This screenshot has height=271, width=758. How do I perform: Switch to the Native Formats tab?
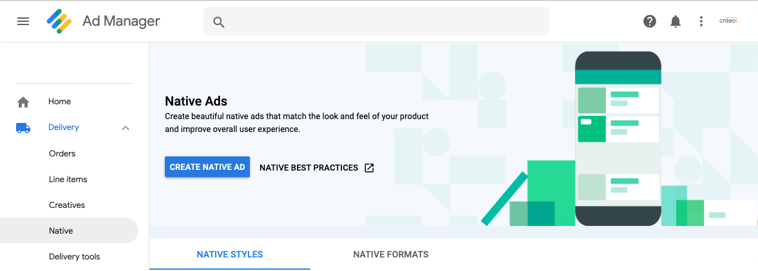click(391, 254)
